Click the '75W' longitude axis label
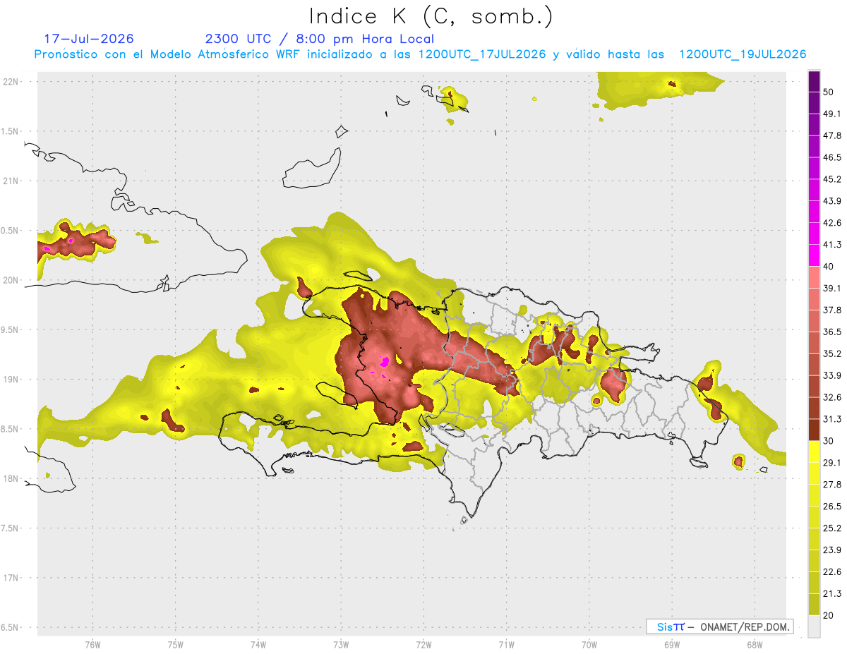Screen dimensions: 847x654 click(175, 645)
